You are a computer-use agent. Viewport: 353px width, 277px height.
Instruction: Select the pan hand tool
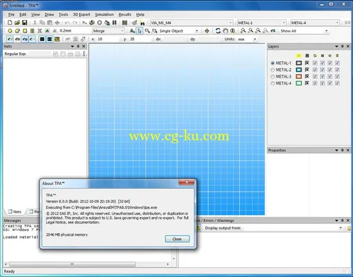point(225,31)
